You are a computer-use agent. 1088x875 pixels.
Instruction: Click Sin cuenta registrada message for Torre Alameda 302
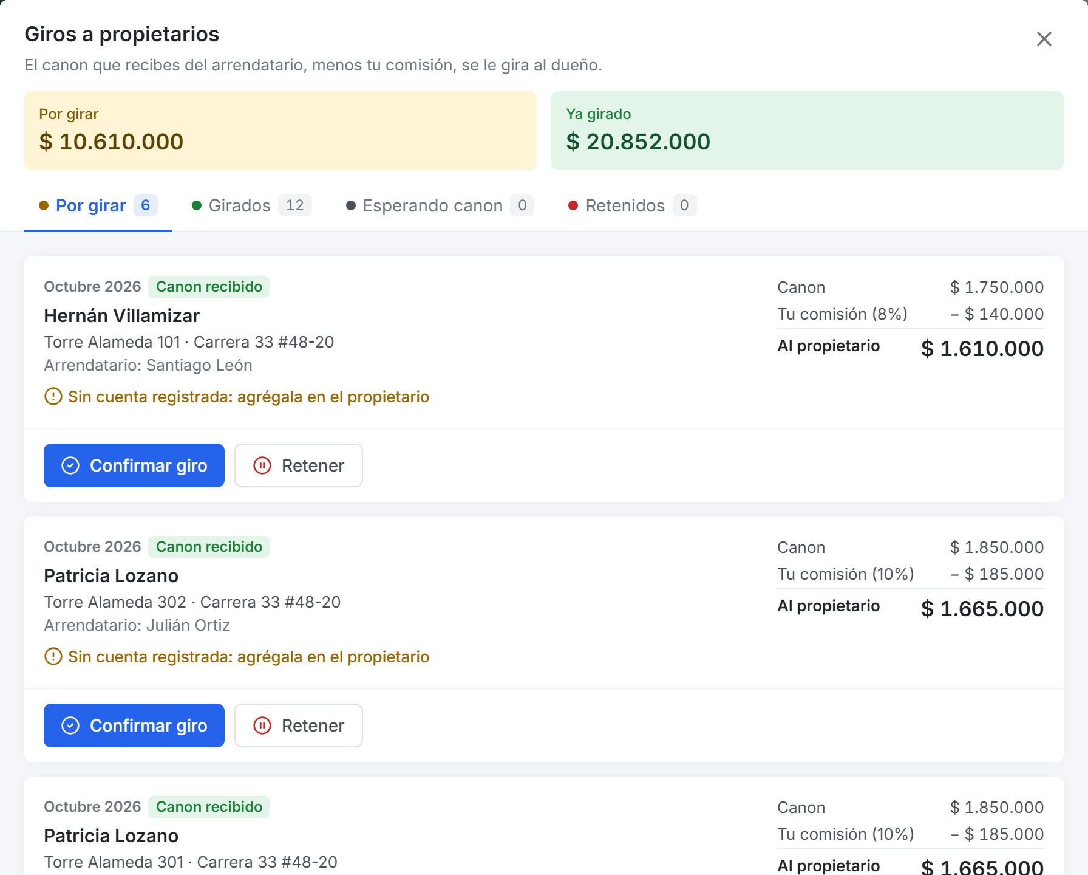click(248, 657)
